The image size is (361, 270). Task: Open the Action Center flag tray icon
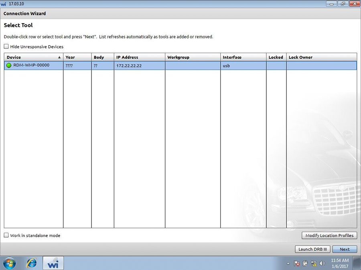click(x=297, y=263)
